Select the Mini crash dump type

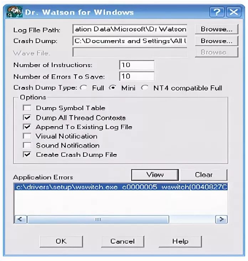coord(113,87)
